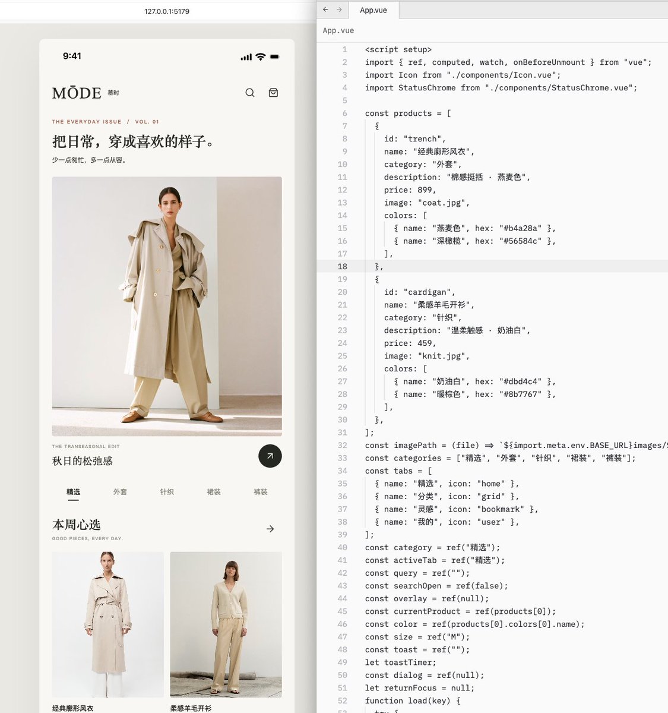Click the 经典廓形风衣 product name under its photo
The image size is (668, 713).
click(x=73, y=708)
